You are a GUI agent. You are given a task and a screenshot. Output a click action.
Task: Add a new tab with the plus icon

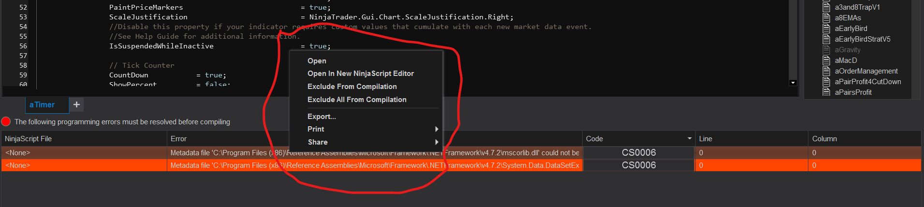point(76,104)
